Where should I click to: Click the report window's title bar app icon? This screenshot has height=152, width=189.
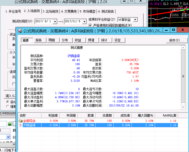click(x=20, y=31)
